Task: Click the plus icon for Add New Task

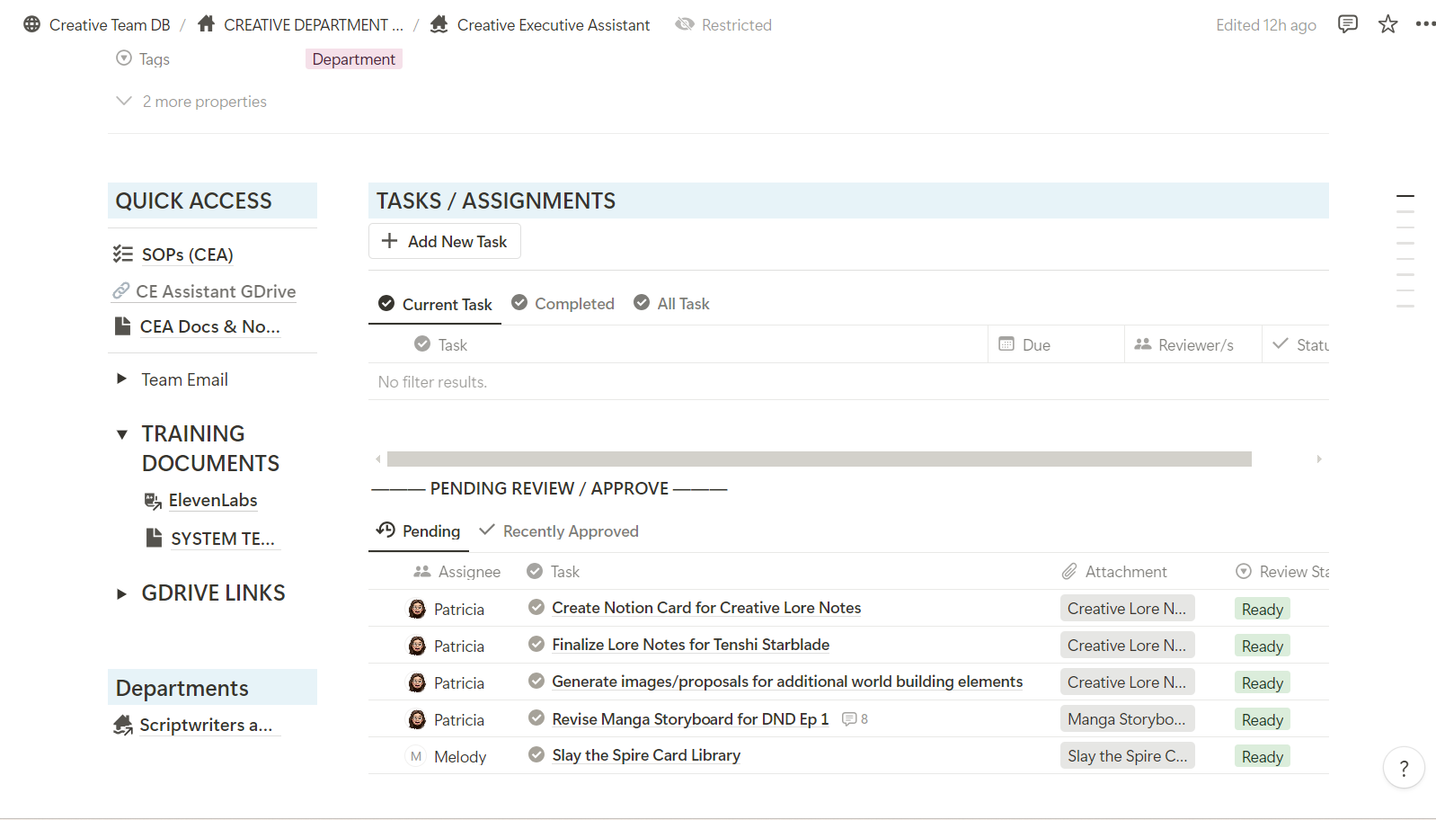Action: click(389, 241)
